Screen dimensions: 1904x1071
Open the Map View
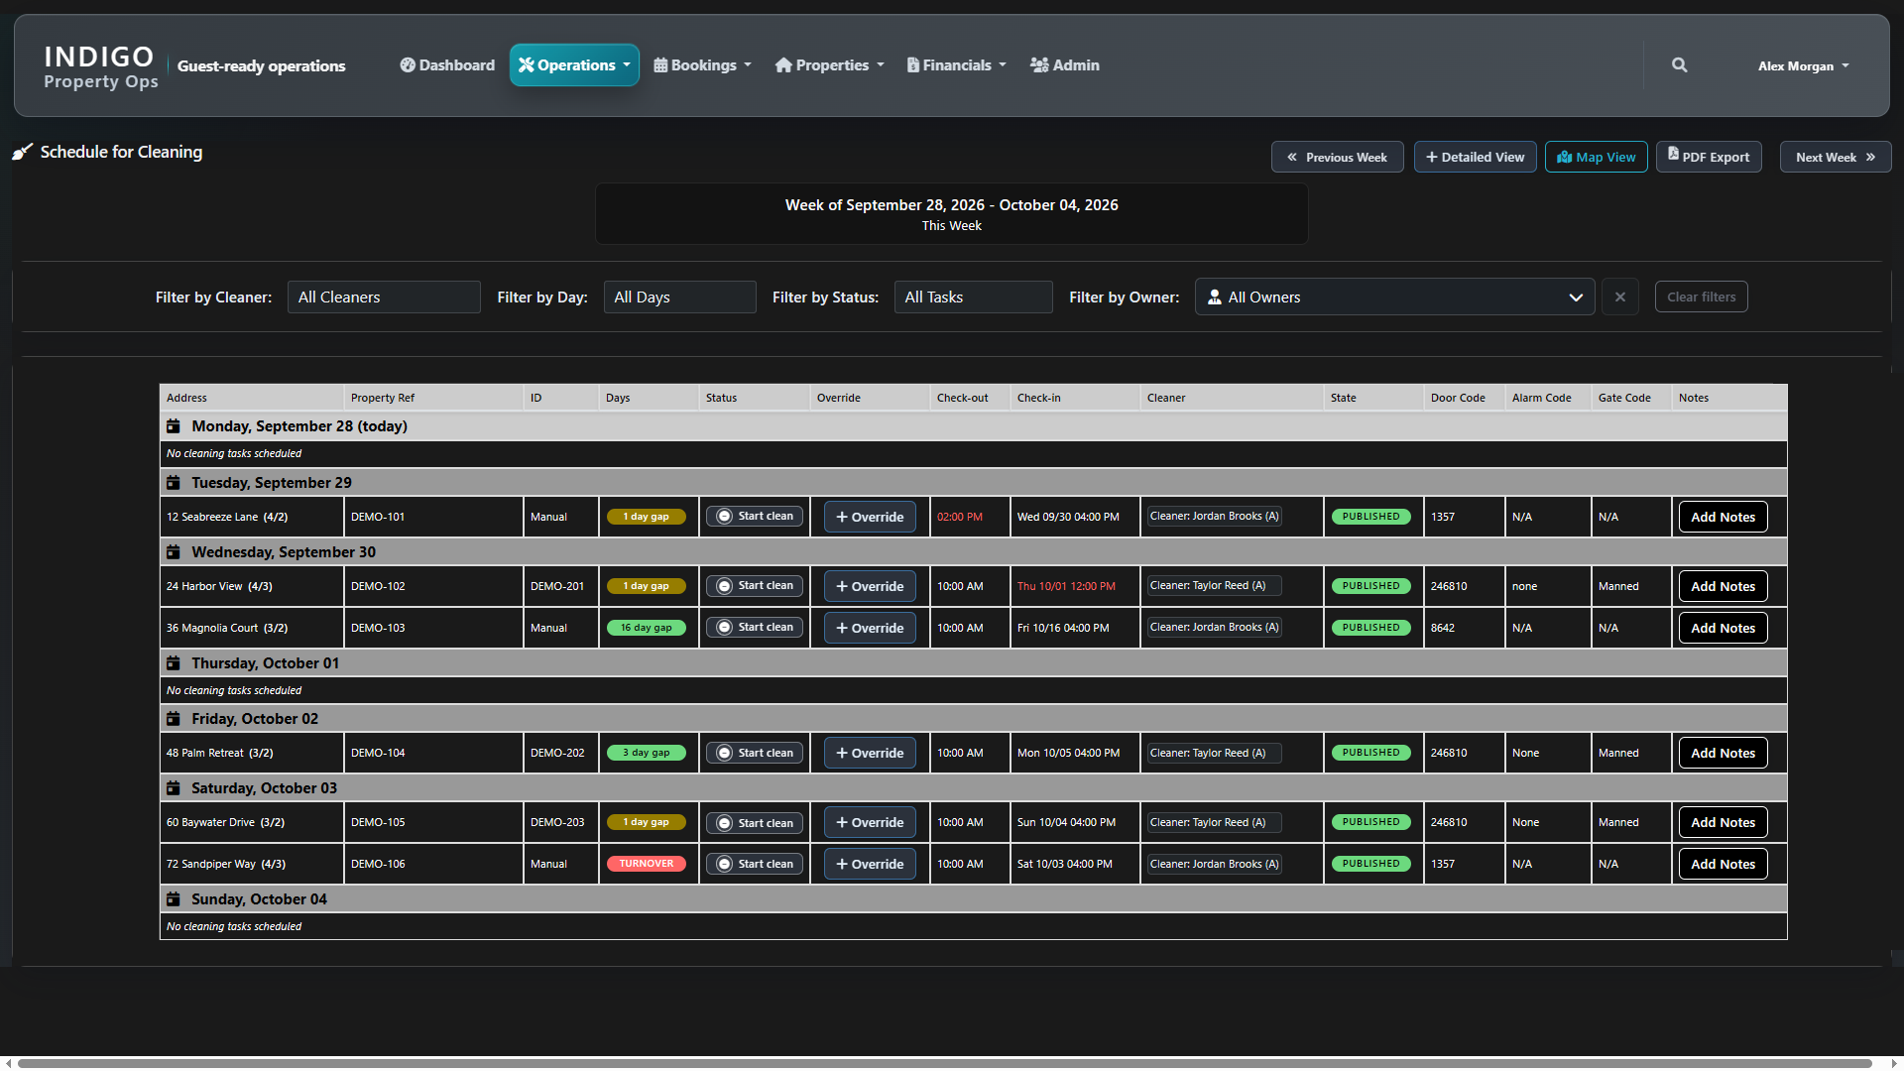click(x=1597, y=157)
